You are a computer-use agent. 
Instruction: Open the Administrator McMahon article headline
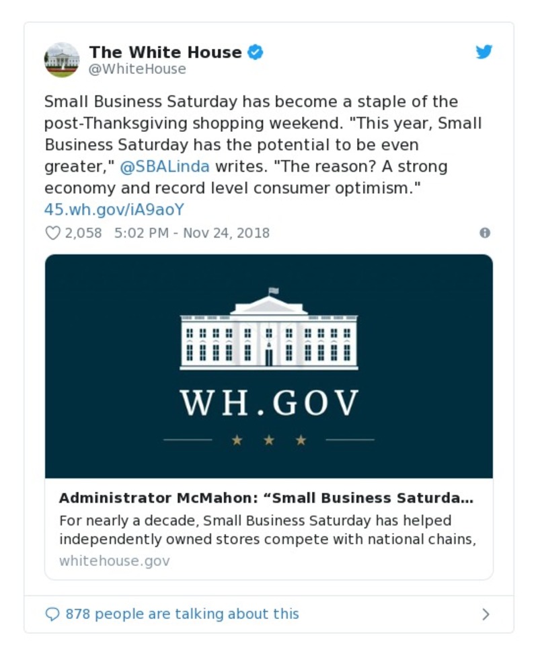pos(266,499)
